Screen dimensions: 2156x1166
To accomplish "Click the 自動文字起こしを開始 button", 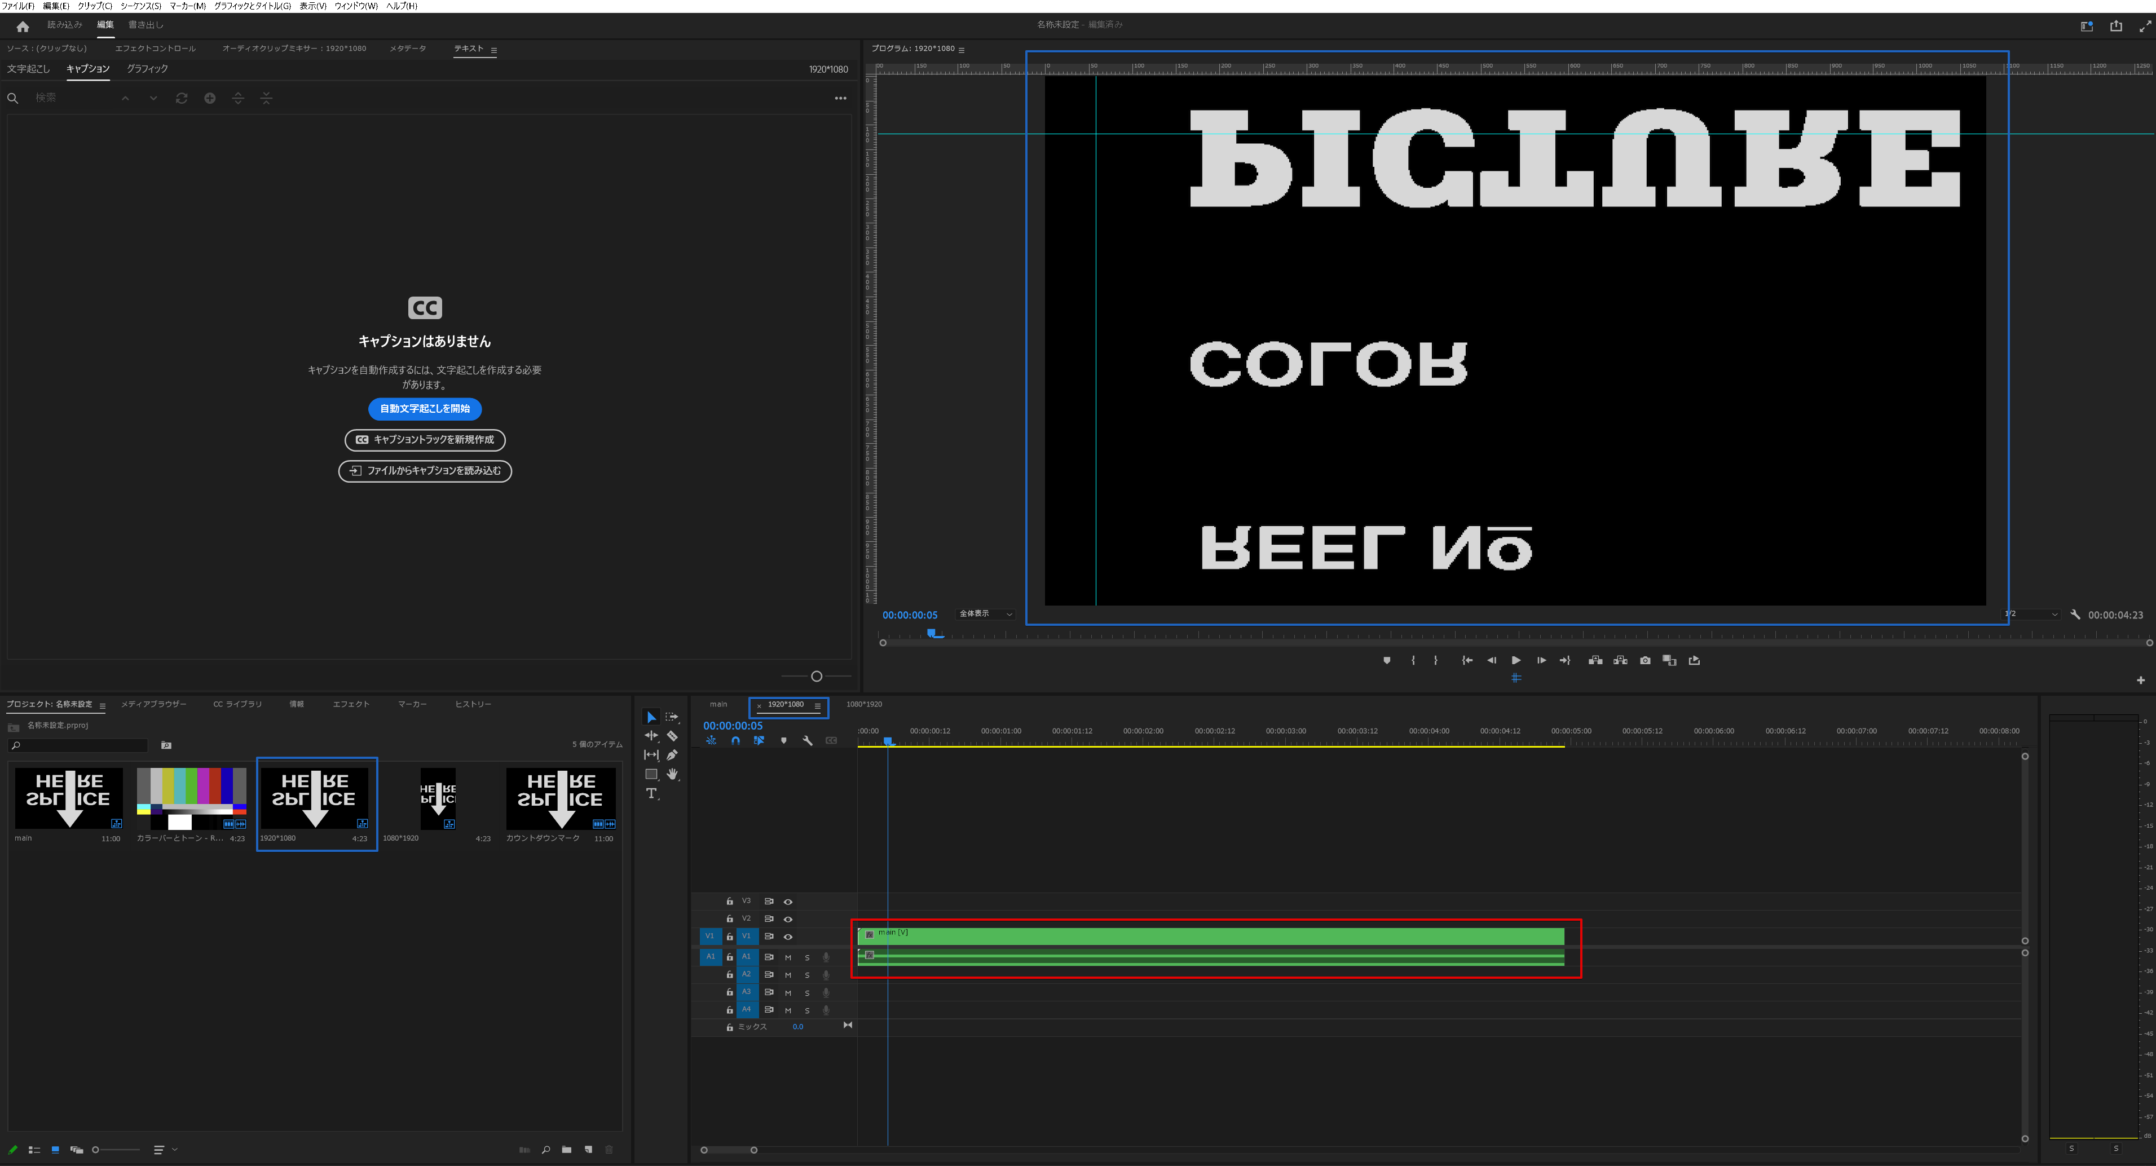I will tap(424, 408).
